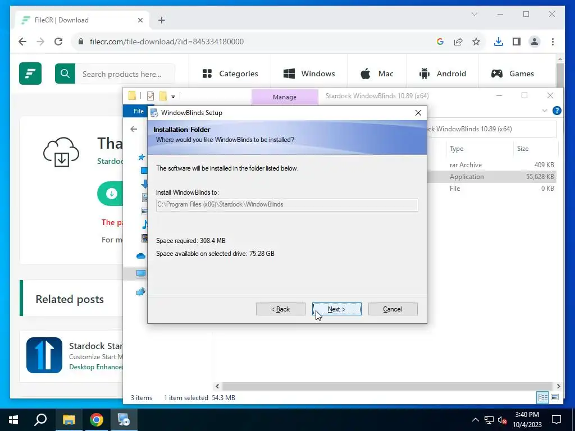The image size is (575, 431).
Task: Click Network in Explorer navigation pane
Action: [141, 292]
